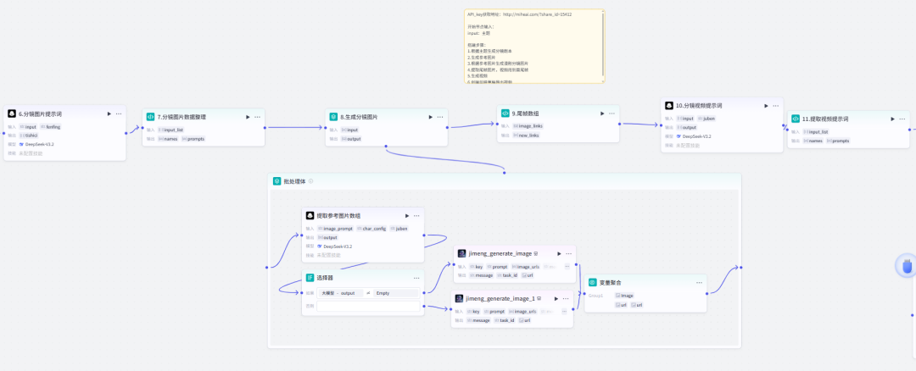916x371 pixels.
Task: Open more options for the 选择器 node
Action: point(417,278)
